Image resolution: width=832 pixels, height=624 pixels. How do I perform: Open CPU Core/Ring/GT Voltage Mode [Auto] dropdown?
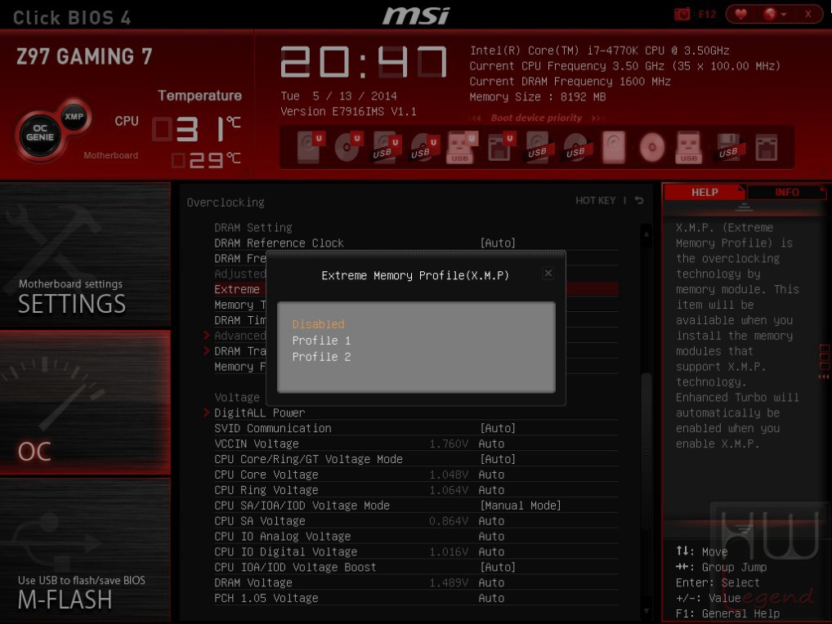click(498, 459)
